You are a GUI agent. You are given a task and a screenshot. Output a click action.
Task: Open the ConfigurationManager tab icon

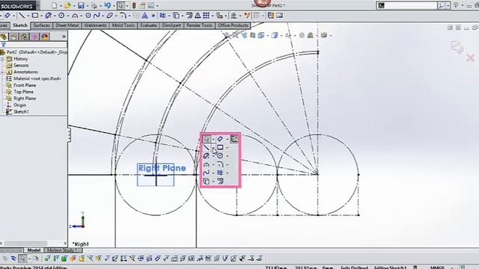pos(25,37)
